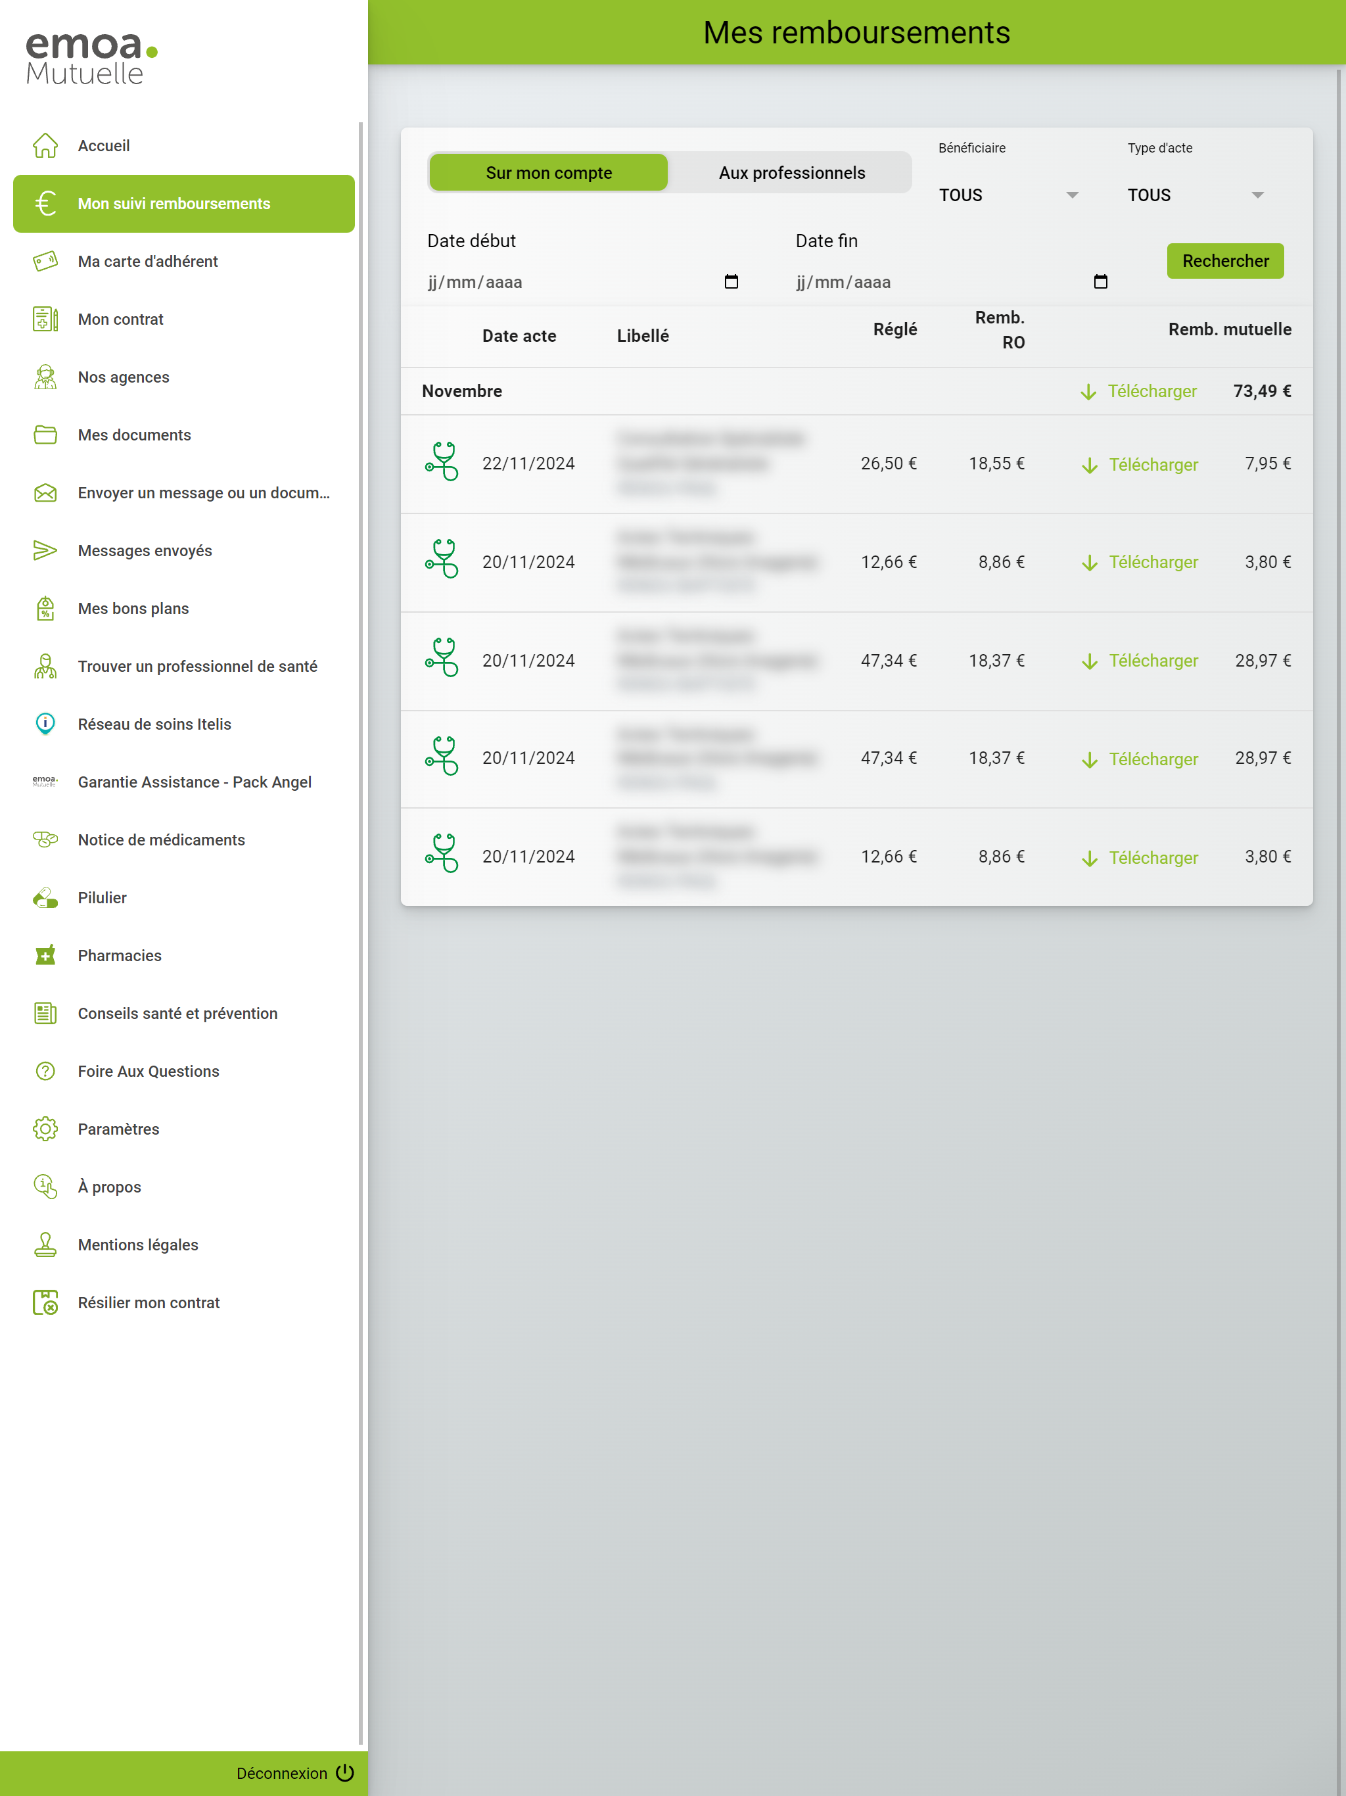The width and height of the screenshot is (1346, 1796).
Task: Switch to the Aux professionnels tab
Action: pos(791,172)
